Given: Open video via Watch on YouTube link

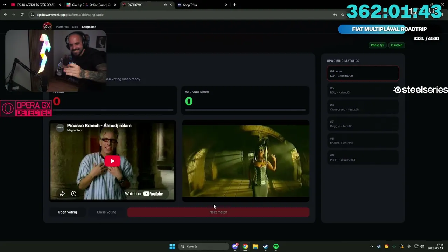Looking at the screenshot, I should click(x=144, y=194).
